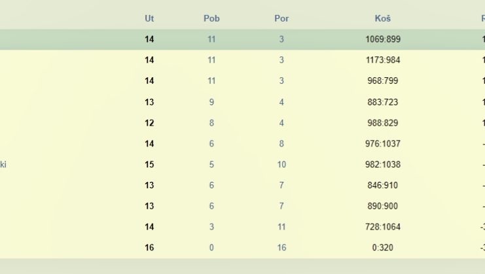Click the score 0:320
Screen dimensions: 485x274
383,248
